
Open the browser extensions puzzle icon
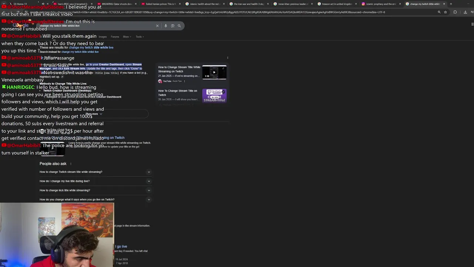(x=455, y=12)
